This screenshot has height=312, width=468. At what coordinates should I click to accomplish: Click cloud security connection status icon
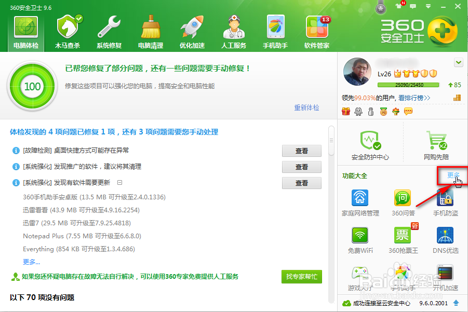coord(346,303)
